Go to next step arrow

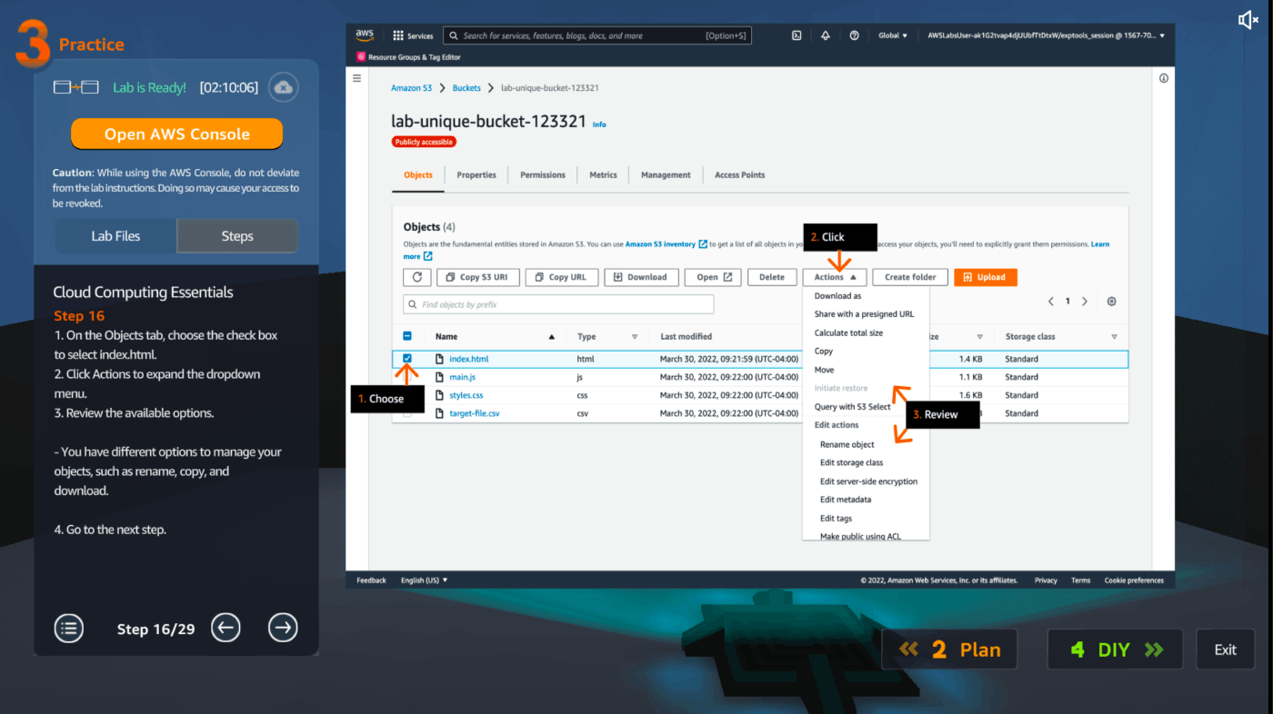(283, 628)
